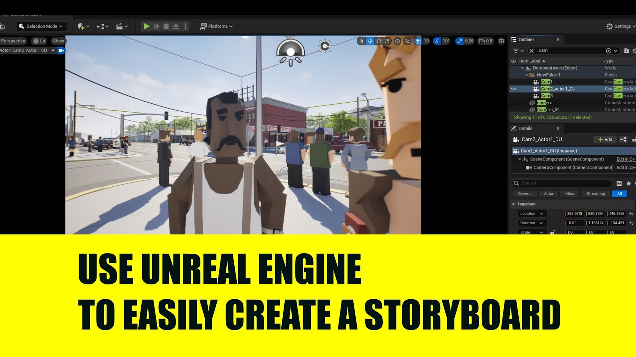Choose the Translate move tool
This screenshot has width=636, height=357.
click(x=370, y=41)
